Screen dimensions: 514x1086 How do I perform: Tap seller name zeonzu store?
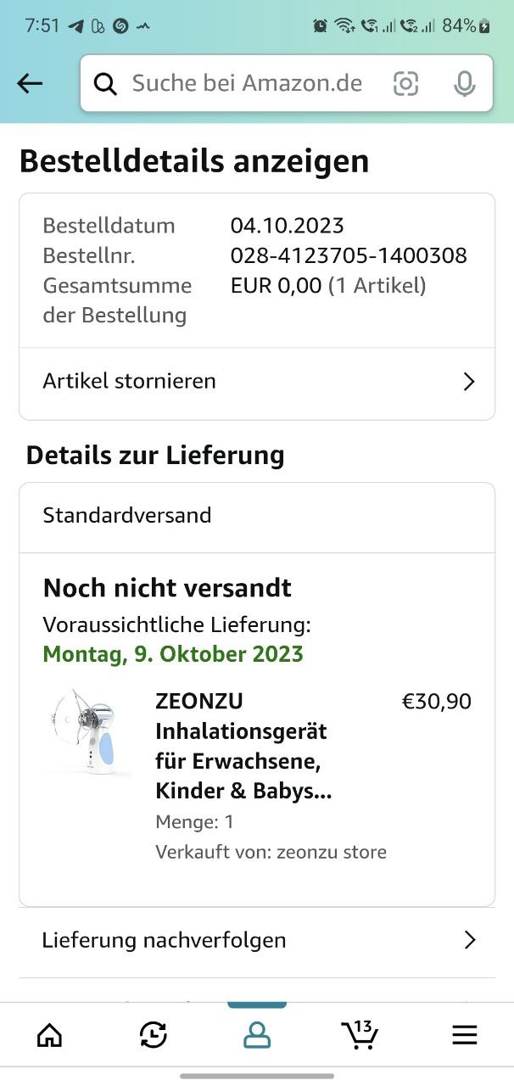coord(332,852)
